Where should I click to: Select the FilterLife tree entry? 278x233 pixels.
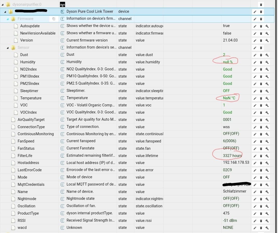click(x=25, y=156)
